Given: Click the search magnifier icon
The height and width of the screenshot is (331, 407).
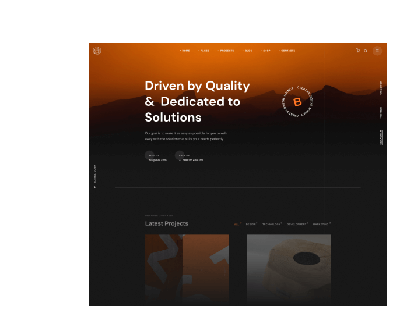Looking at the screenshot, I should pos(366,51).
